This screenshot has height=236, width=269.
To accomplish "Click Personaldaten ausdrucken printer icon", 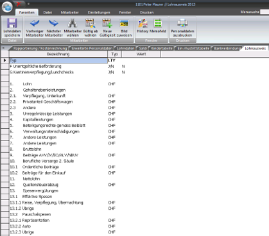I will [182, 23].
